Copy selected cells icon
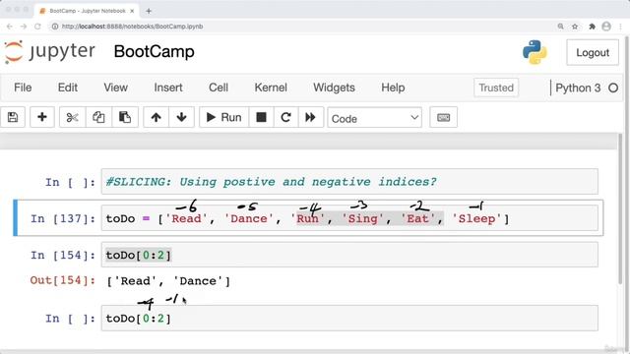 click(x=98, y=117)
